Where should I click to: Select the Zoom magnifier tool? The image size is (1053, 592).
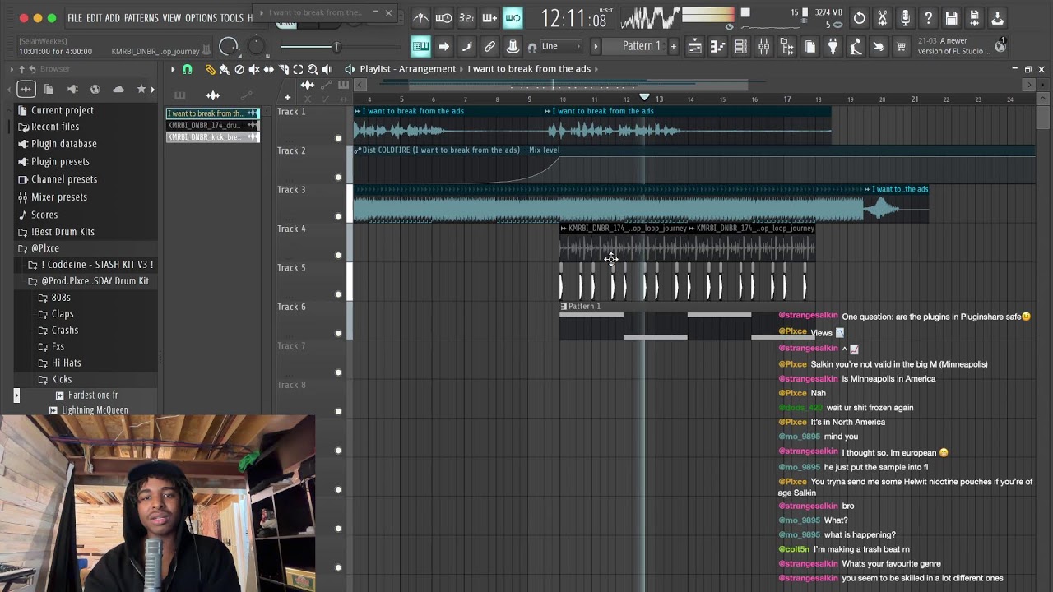[x=313, y=70]
